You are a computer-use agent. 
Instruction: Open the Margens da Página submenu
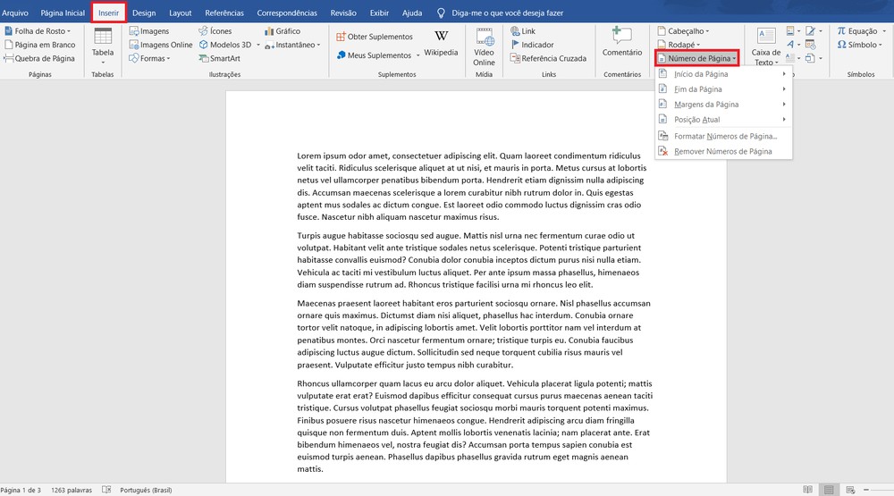coord(723,105)
